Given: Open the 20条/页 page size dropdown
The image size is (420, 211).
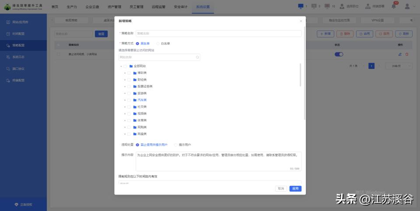Looking at the screenshot, I should 399,66.
